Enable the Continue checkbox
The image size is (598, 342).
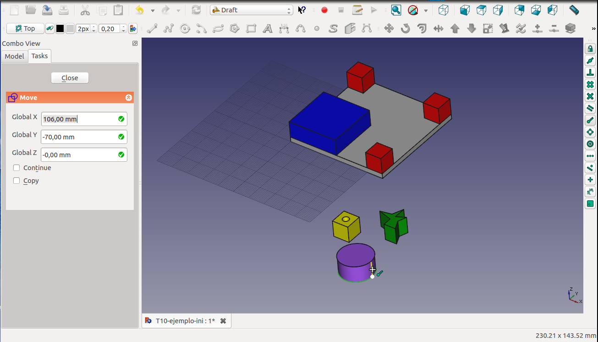click(16, 168)
